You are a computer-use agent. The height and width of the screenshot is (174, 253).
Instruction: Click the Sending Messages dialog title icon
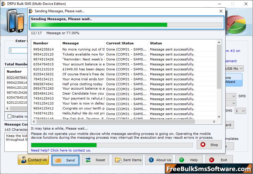click(x=31, y=11)
